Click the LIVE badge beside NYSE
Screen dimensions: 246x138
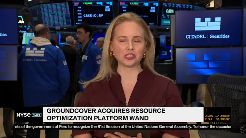coord(37,115)
